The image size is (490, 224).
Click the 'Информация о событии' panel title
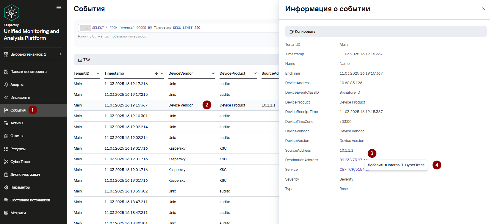pyautogui.click(x=328, y=9)
